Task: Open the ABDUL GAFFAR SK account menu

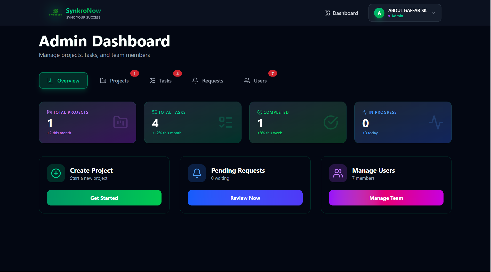Action: coord(407,11)
